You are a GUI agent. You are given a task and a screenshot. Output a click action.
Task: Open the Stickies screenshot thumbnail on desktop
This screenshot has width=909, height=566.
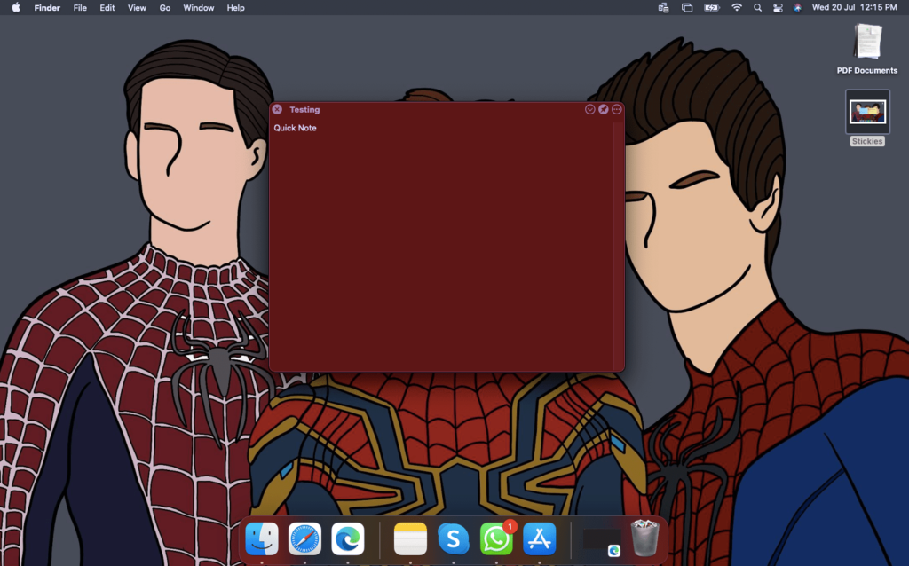[x=867, y=112]
